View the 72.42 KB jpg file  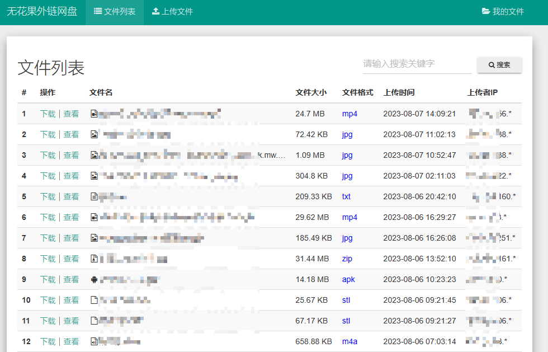(72, 134)
